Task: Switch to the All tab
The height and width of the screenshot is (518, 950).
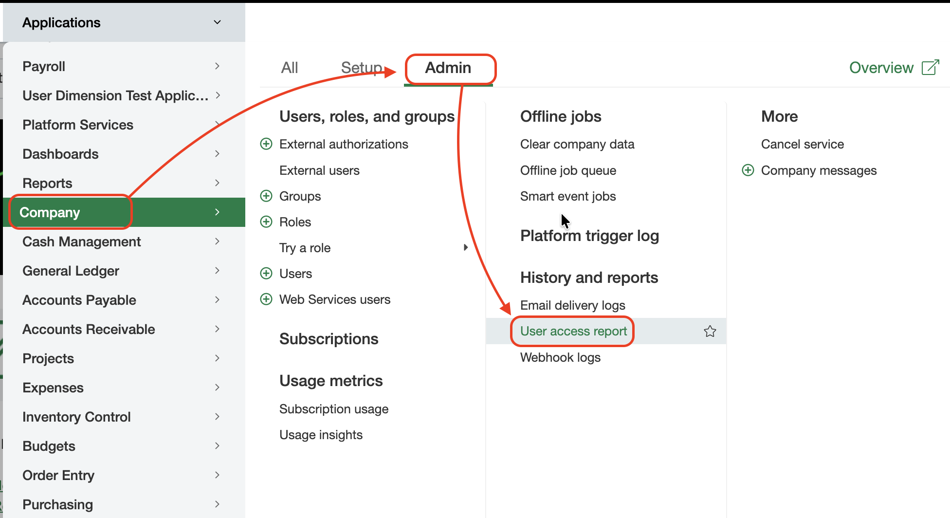Action: click(290, 68)
